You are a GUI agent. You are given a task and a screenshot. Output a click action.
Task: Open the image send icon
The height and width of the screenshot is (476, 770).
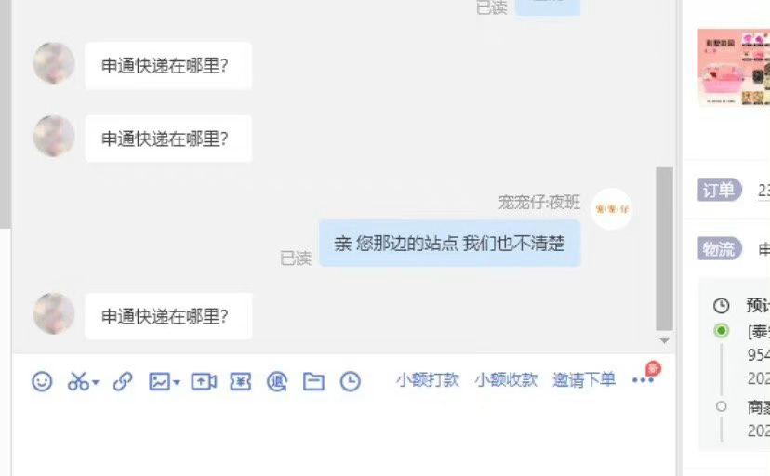[x=160, y=381]
